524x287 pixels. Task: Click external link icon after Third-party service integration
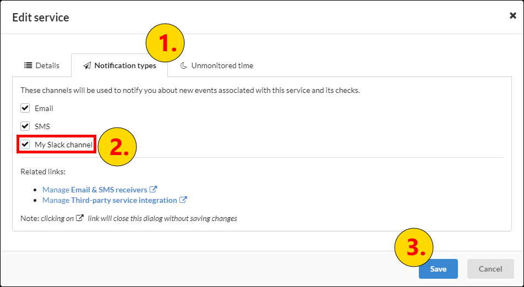[x=183, y=200]
